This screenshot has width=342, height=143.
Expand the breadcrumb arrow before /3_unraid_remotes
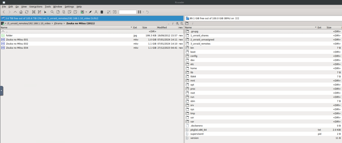pyautogui.click(x=5, y=23)
